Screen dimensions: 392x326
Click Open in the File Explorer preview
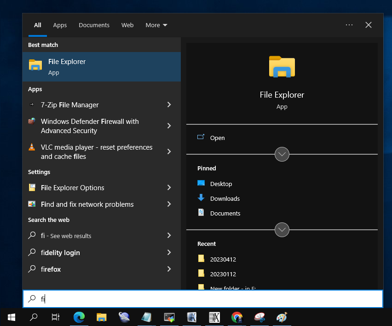click(x=217, y=138)
